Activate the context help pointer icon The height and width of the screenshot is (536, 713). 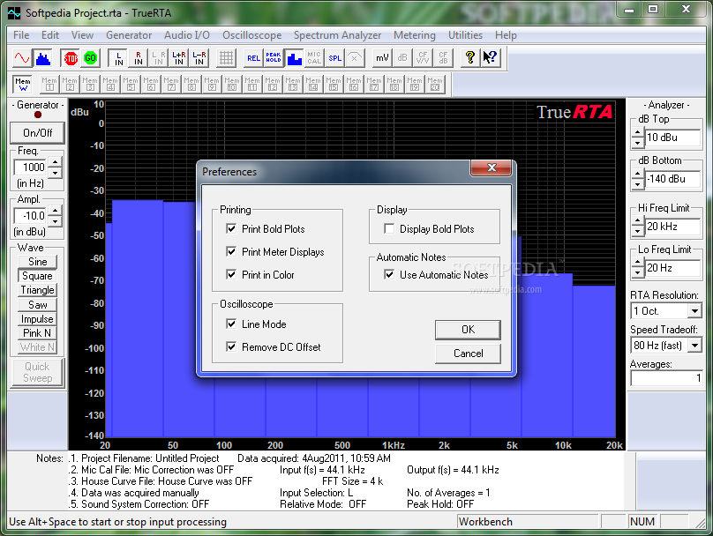click(x=490, y=57)
